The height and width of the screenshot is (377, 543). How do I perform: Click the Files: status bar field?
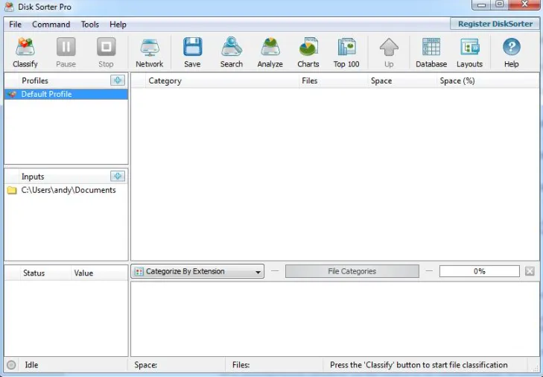pos(274,365)
